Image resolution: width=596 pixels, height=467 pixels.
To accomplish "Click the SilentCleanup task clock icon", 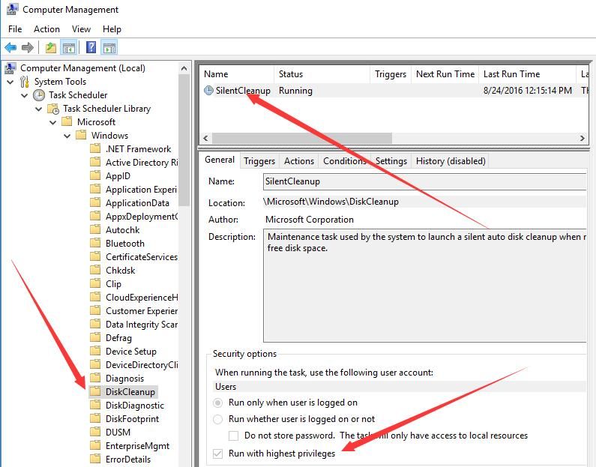I will (x=208, y=91).
